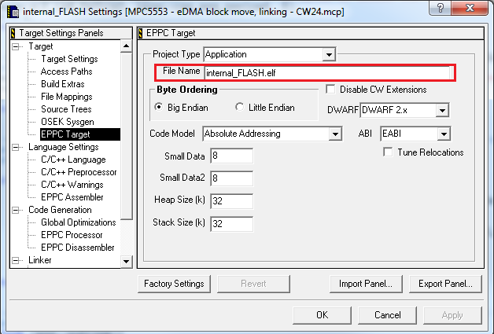Select the Little Endian radio button
The width and height of the screenshot is (494, 334).
coord(239,107)
